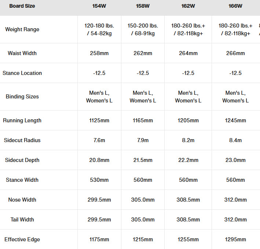This screenshot has width=260, height=249.
Task: Click the 8.2m sidecut radius value
Action: (188, 140)
